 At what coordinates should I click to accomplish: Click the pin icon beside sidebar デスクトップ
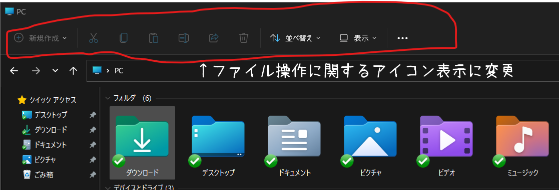click(93, 115)
